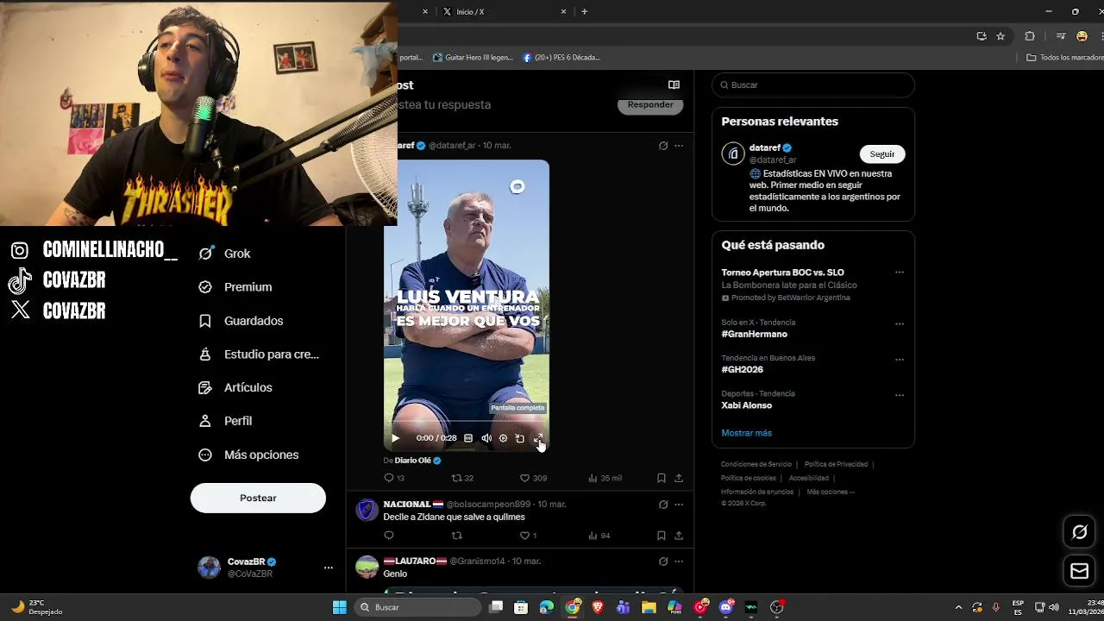Open Torneo Apertura BOC vs. SLO trend
This screenshot has width=1104, height=621.
782,273
